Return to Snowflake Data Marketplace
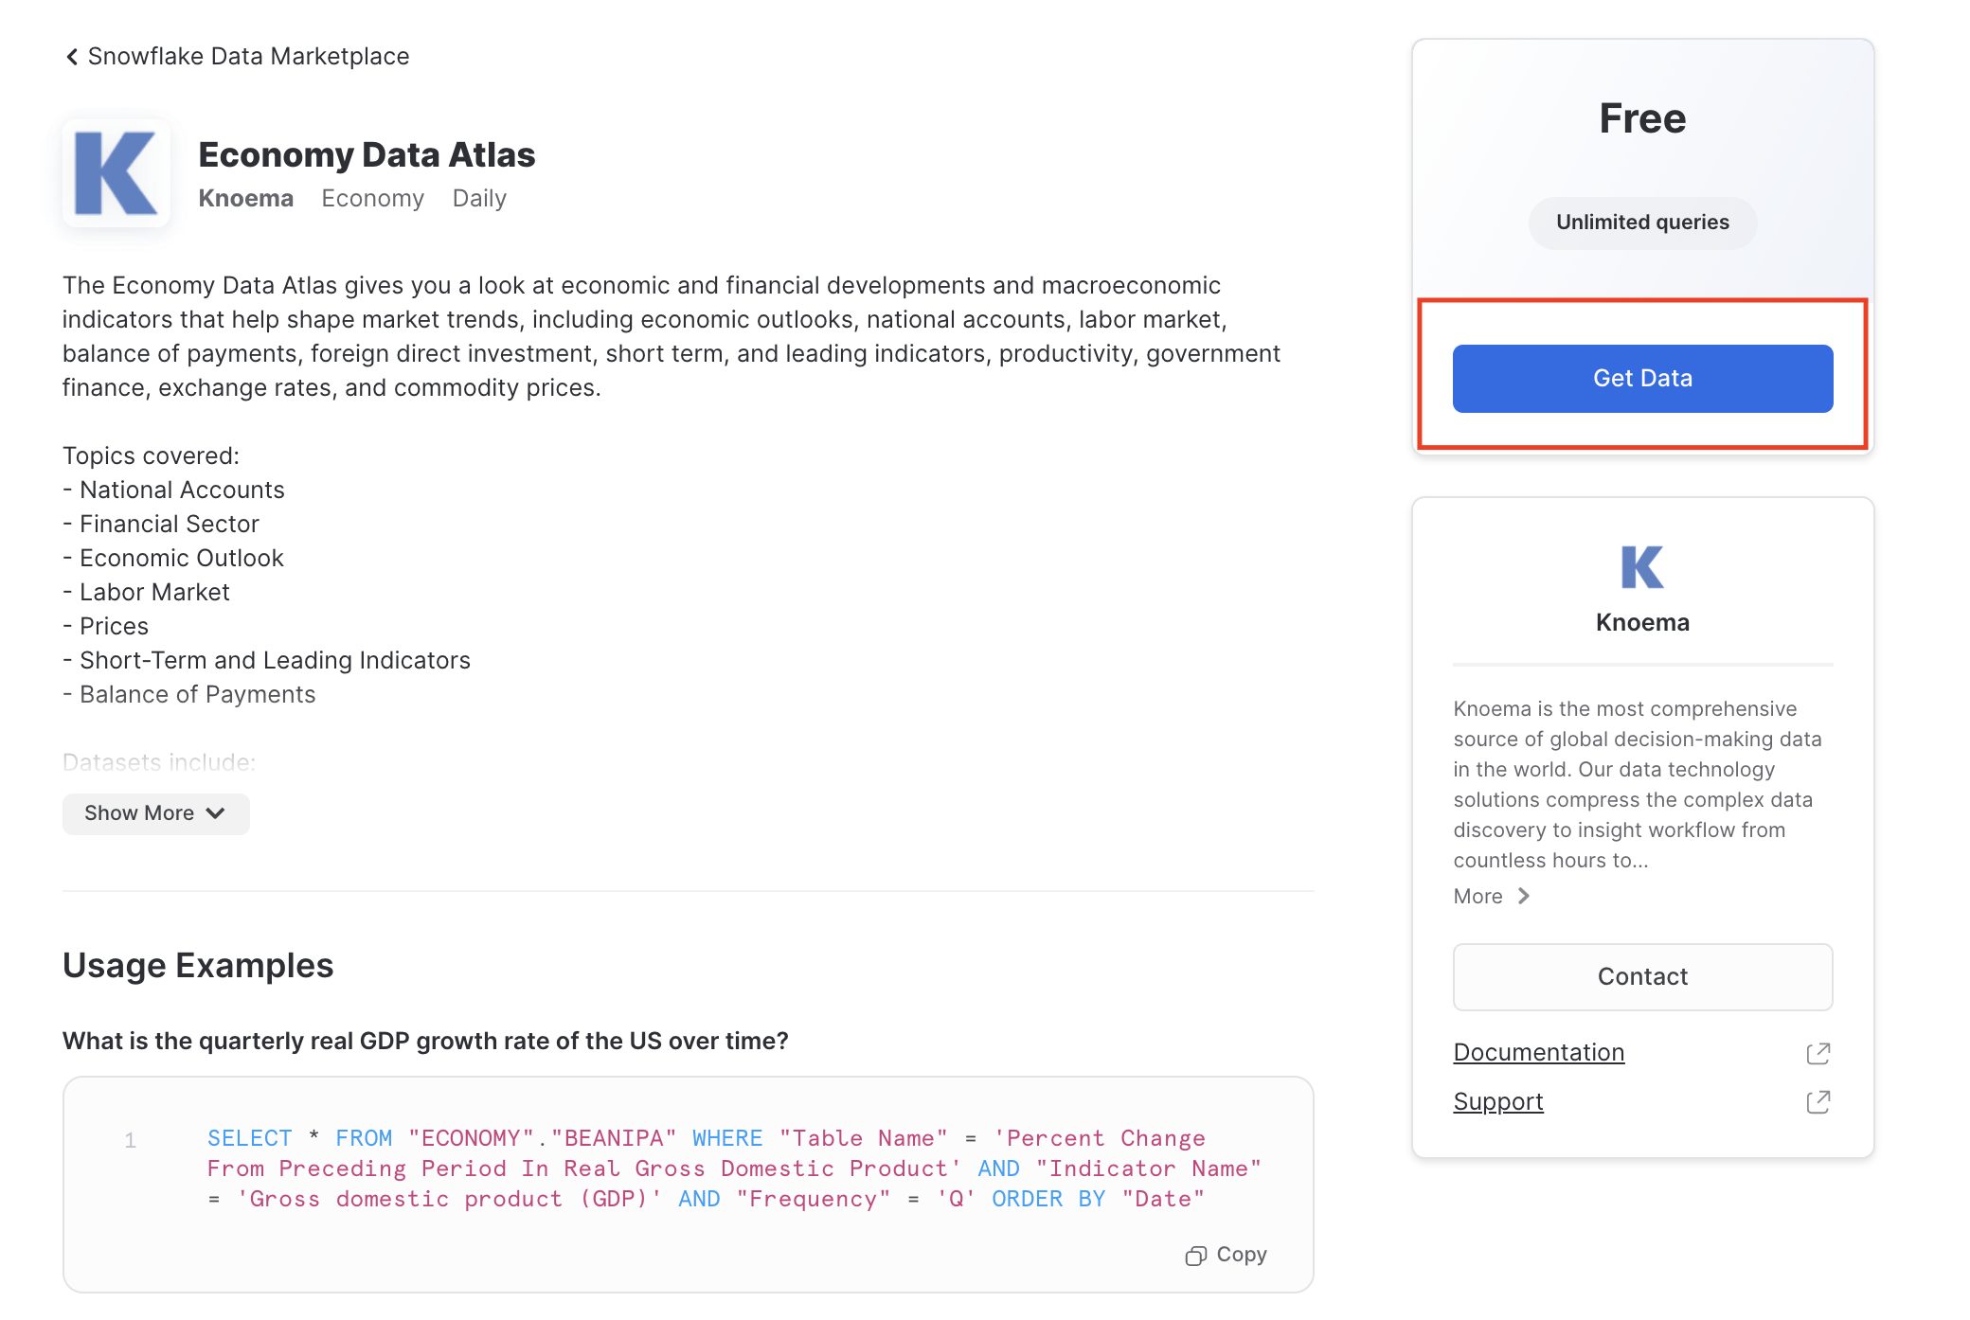Viewport: 1970px width, 1320px height. 248,56
